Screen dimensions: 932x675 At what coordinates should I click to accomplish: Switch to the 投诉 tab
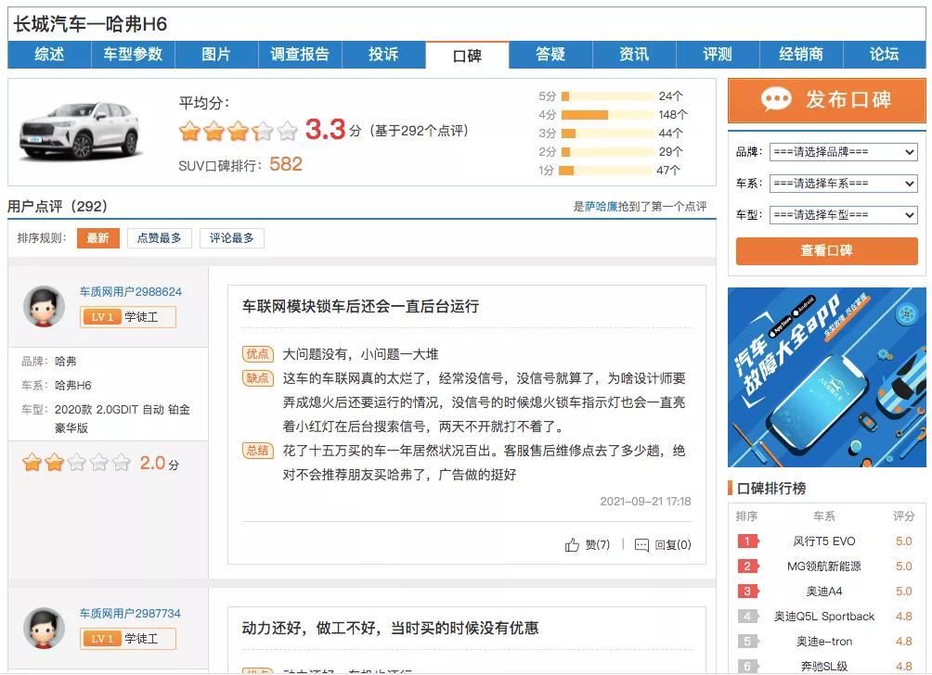click(383, 55)
